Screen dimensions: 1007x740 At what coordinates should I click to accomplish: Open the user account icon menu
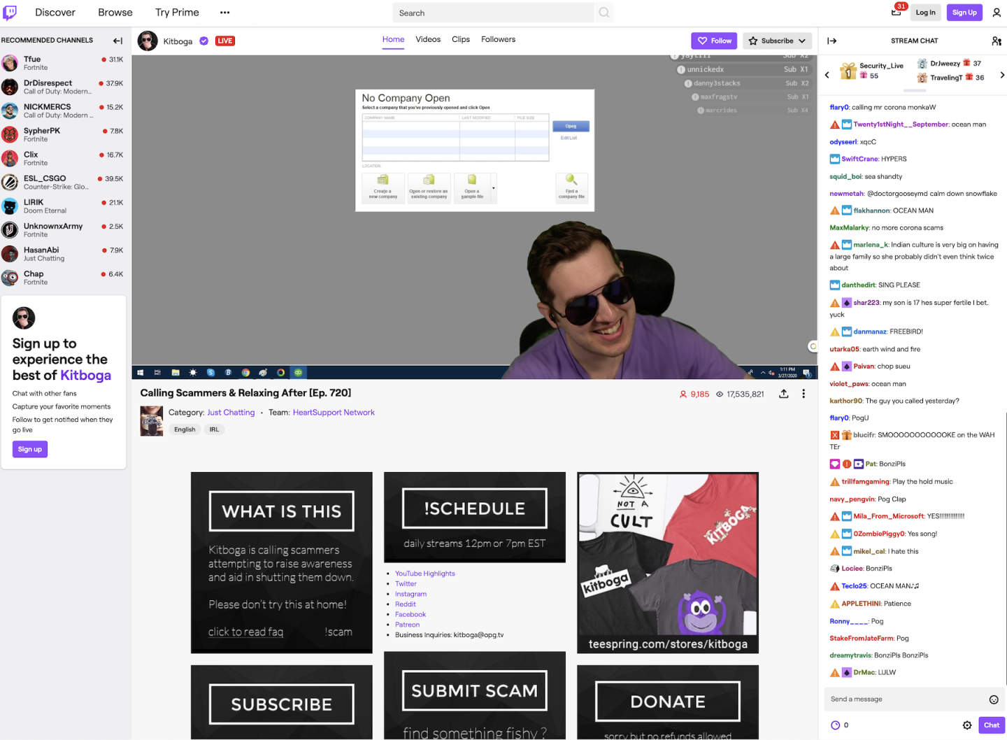point(997,13)
